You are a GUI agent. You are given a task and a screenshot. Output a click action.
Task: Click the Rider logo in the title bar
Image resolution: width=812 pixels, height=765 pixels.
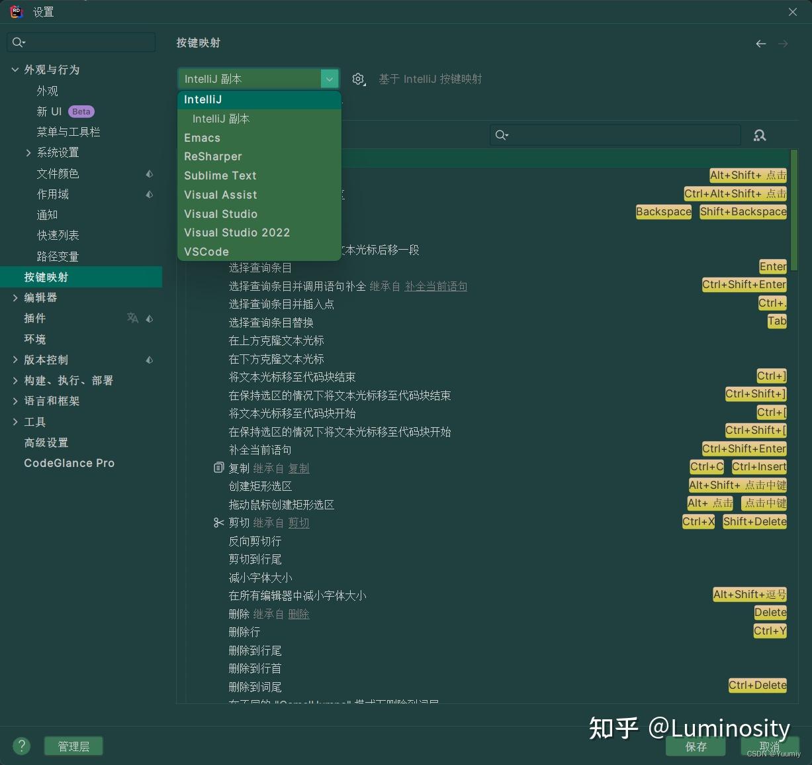coord(15,11)
